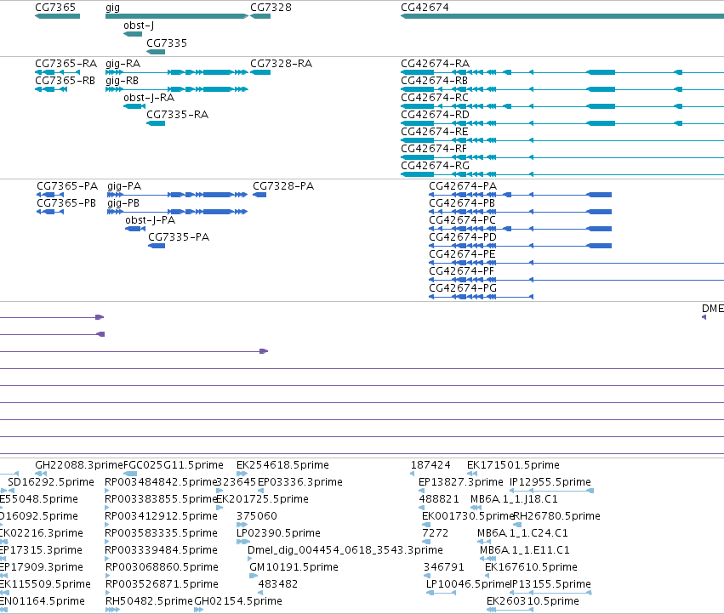
Task: Select transcript CG42674-RE
Action: pyautogui.click(x=562, y=140)
